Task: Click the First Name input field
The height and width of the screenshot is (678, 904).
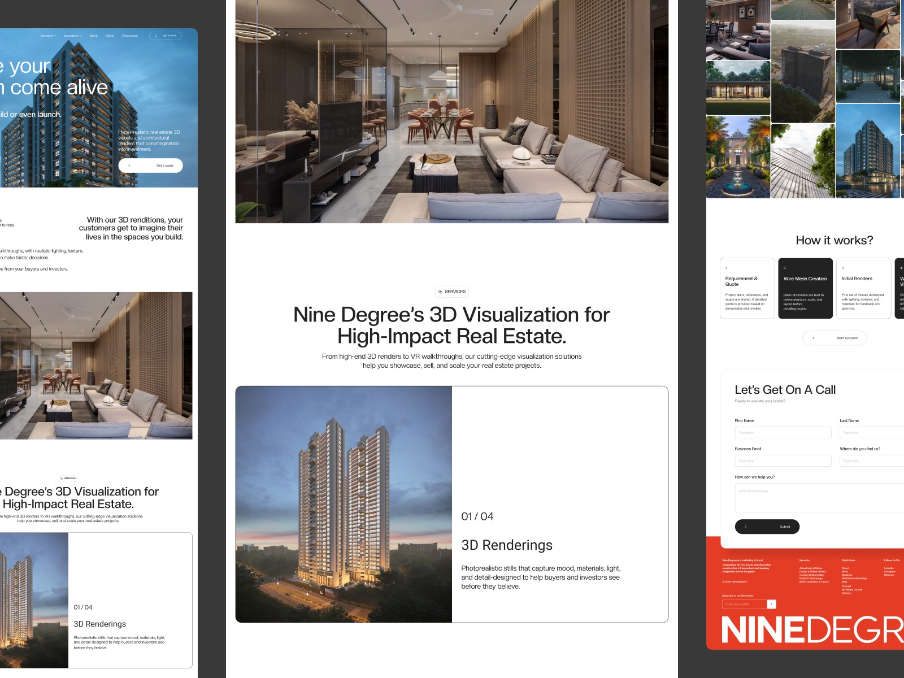Action: pos(783,432)
